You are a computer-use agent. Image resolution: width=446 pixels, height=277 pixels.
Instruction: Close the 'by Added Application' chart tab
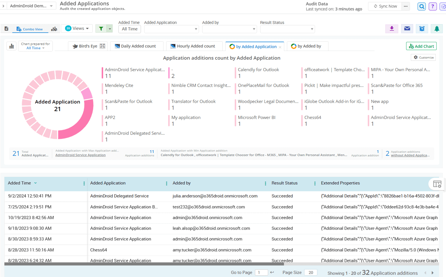click(x=280, y=46)
